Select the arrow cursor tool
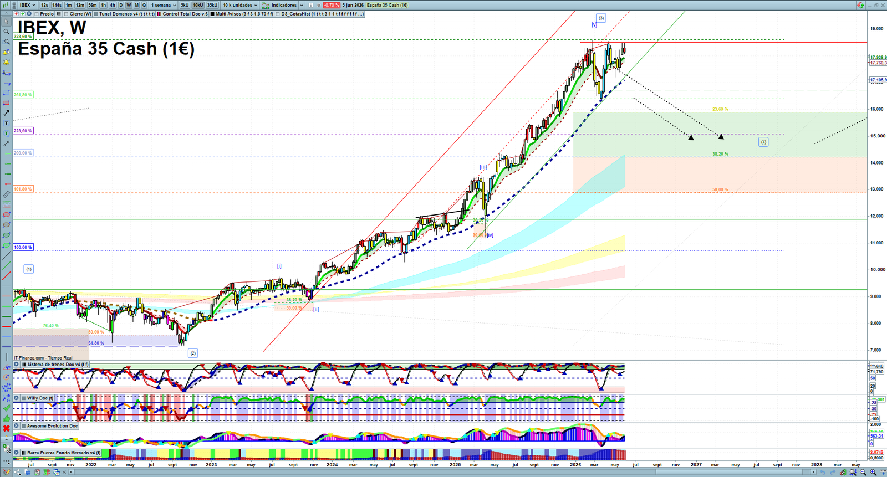Viewport: 887px width, 477px height. [6, 22]
